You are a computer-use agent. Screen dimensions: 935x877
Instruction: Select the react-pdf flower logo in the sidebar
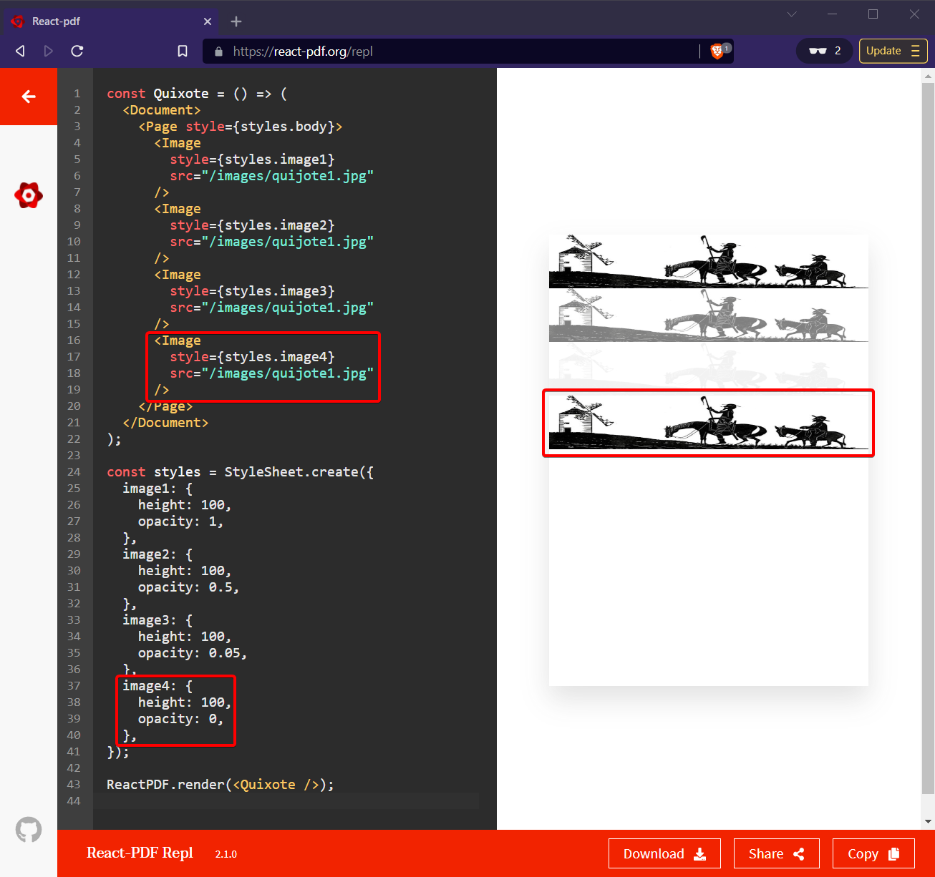click(29, 195)
